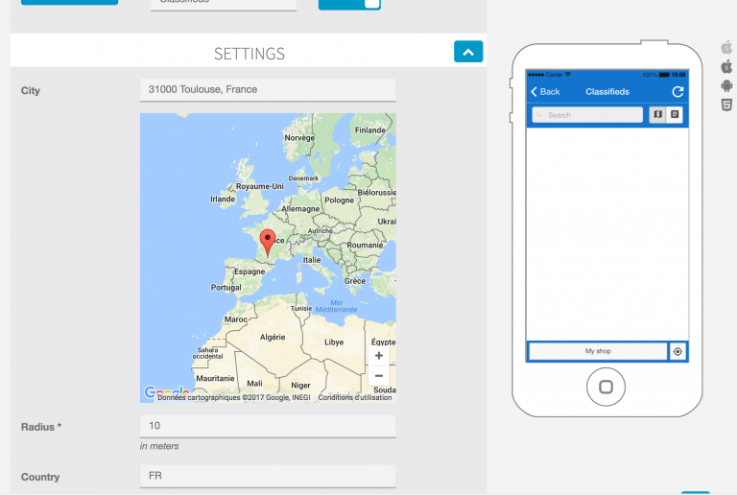Zoom out on the map
The width and height of the screenshot is (737, 495).
click(379, 375)
